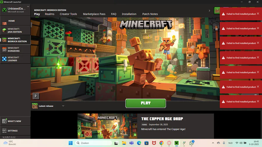262x147 pixels.
Task: Dismiss the last Failed to find installed product alert
Action: pyautogui.click(x=258, y=101)
